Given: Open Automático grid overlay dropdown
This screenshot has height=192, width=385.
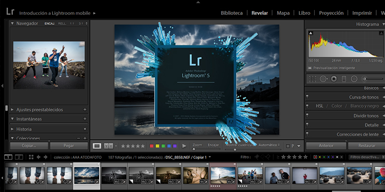Looking at the screenshot, I should [269, 145].
